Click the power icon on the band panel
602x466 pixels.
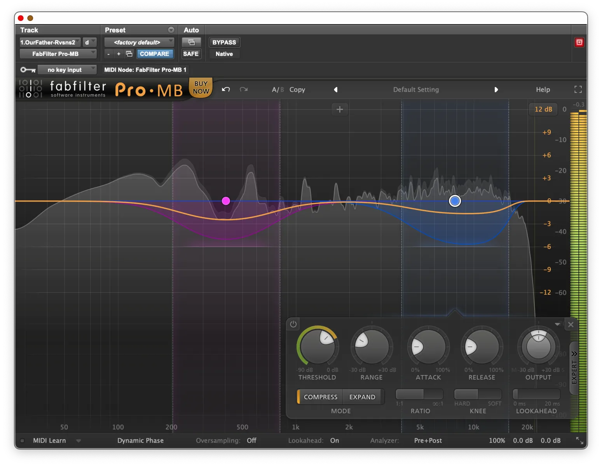[x=293, y=324]
